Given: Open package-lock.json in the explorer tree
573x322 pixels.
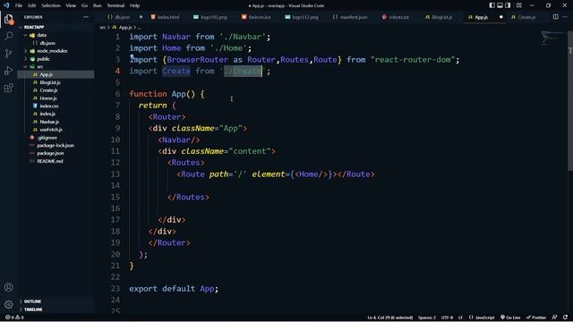Looking at the screenshot, I should point(56,145).
